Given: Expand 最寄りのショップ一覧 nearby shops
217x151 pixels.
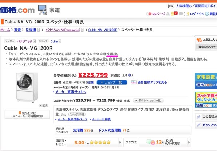Looking at the screenshot, I should 148,101.
